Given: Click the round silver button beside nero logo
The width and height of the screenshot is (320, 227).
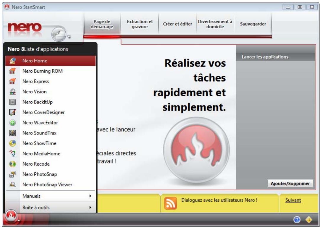Looking at the screenshot, I should pyautogui.click(x=59, y=34).
